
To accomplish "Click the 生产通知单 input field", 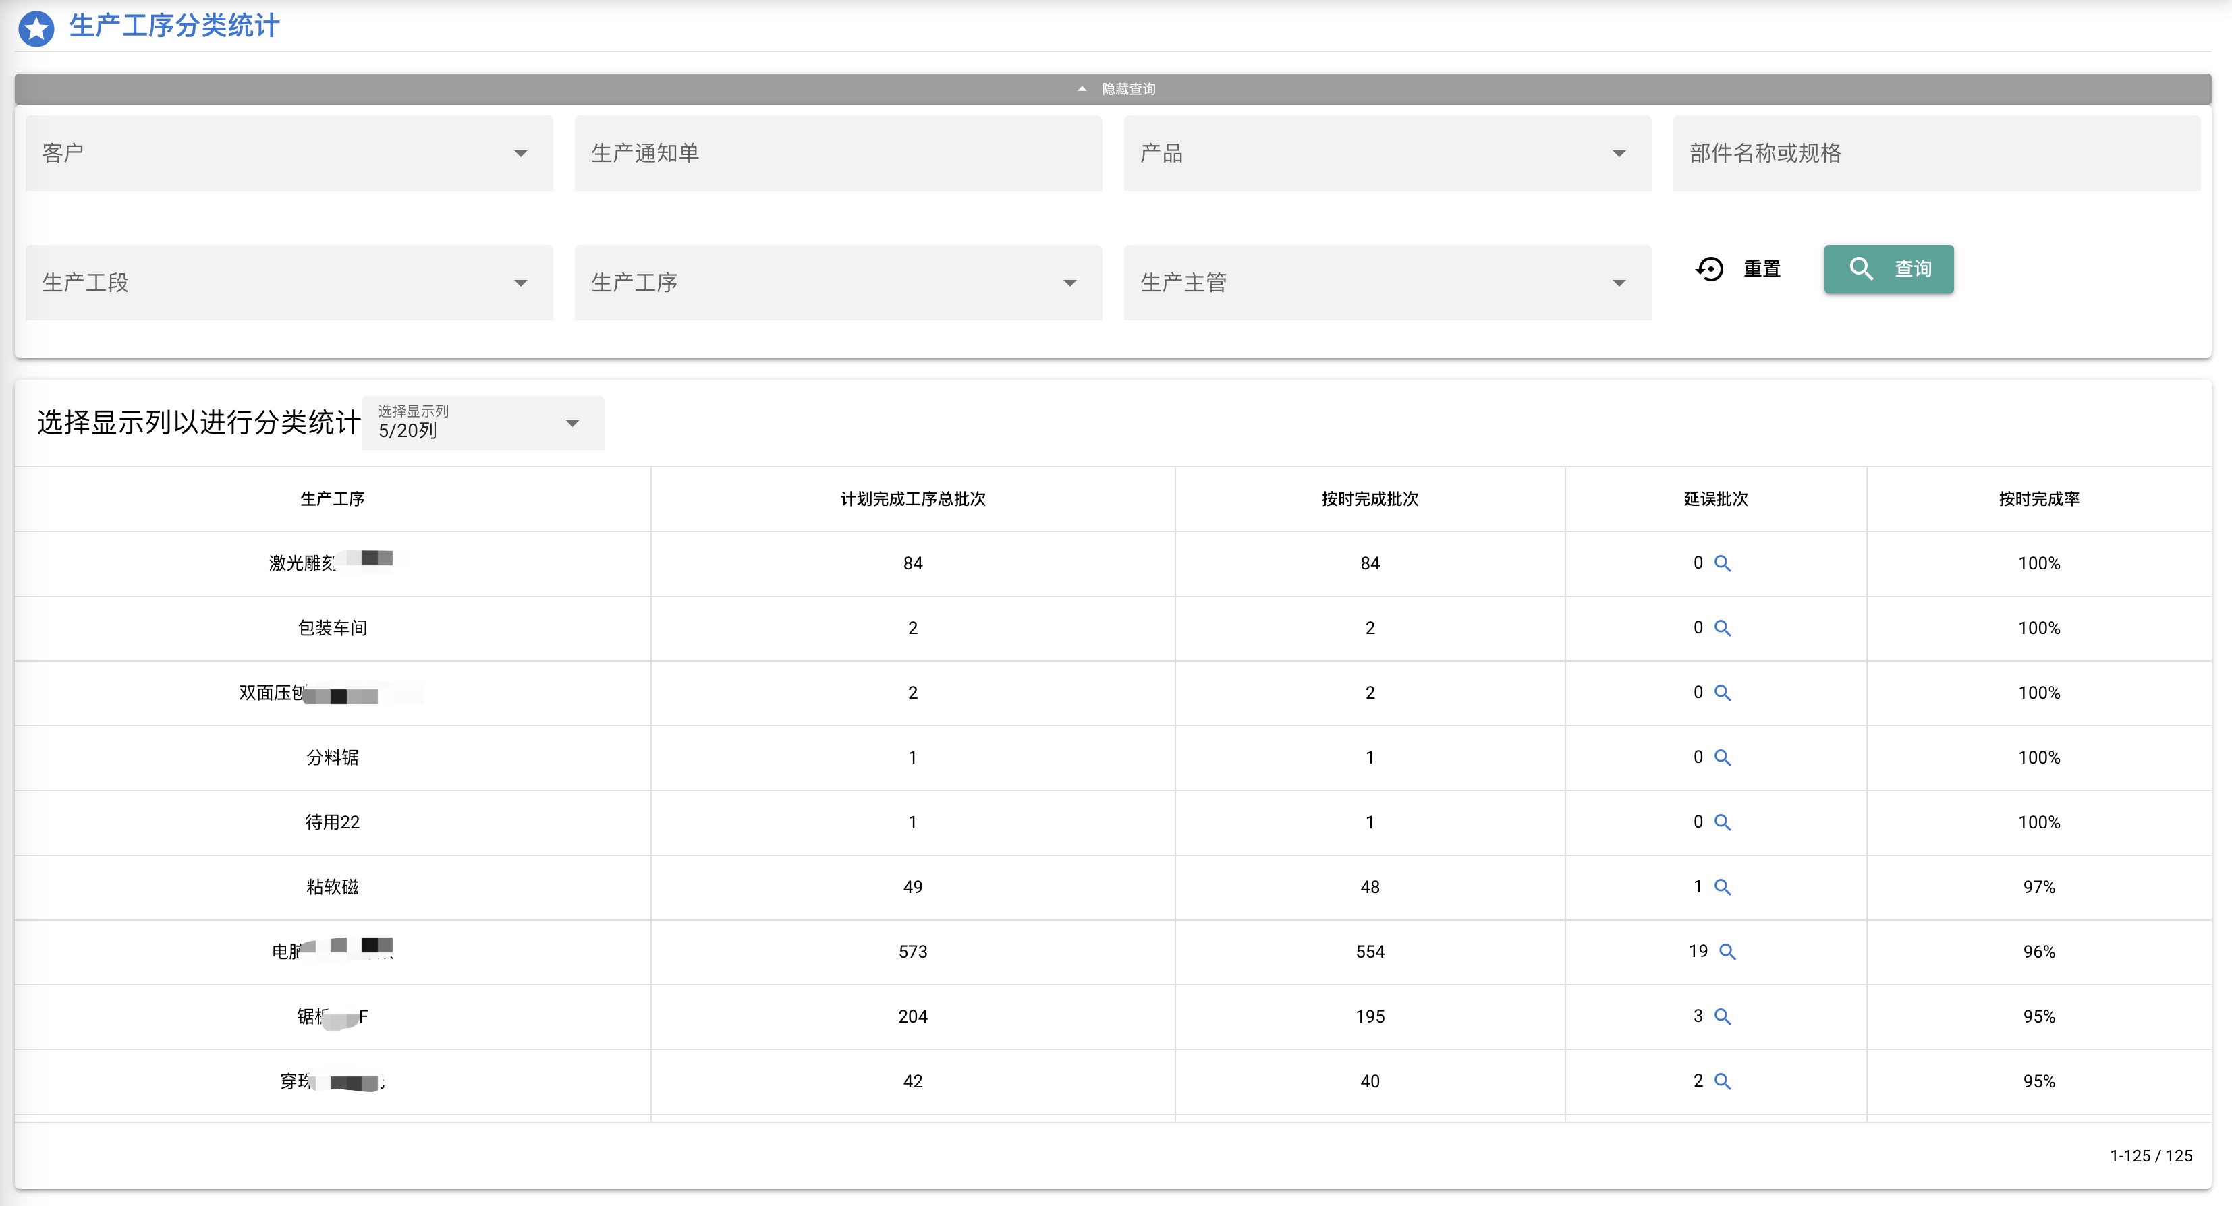I will [838, 153].
